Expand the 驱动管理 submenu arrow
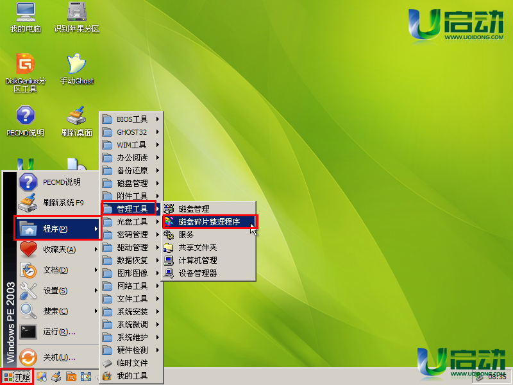Screen dimensions: 513x385 click(x=158, y=247)
